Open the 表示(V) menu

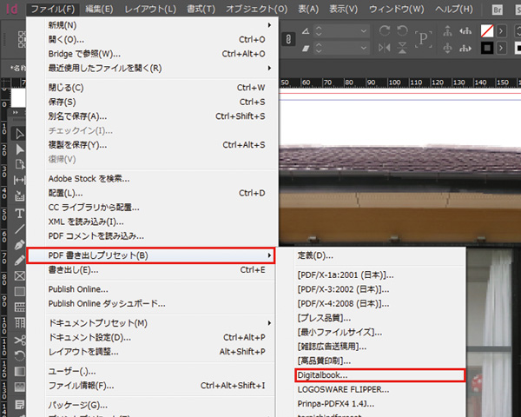343,10
